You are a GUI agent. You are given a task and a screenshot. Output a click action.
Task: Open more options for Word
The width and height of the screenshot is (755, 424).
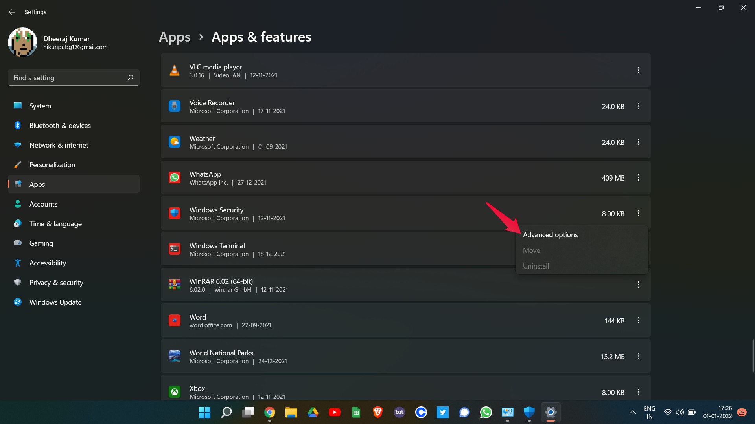click(x=639, y=320)
